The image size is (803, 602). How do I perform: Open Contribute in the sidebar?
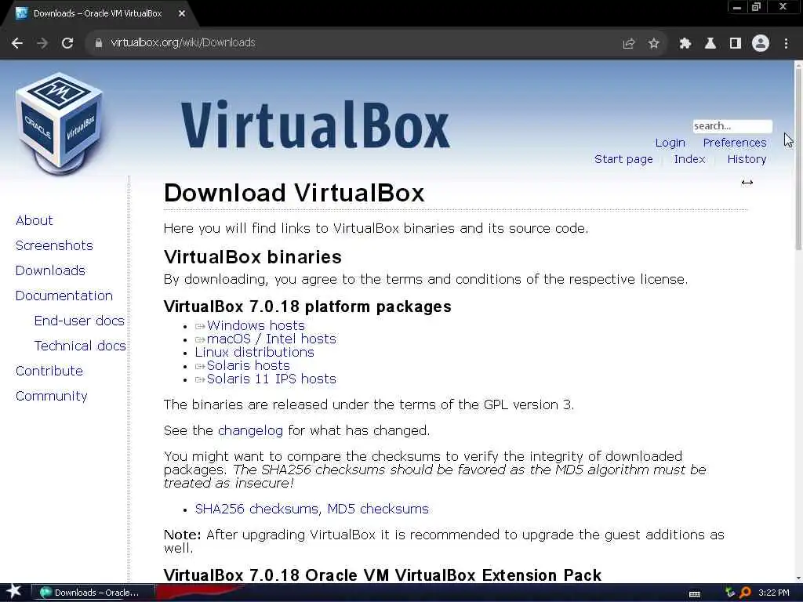pos(49,371)
